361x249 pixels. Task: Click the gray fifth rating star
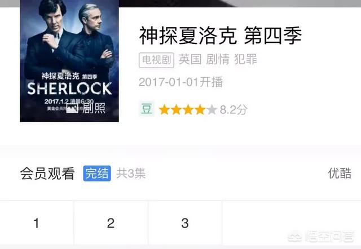(x=212, y=110)
